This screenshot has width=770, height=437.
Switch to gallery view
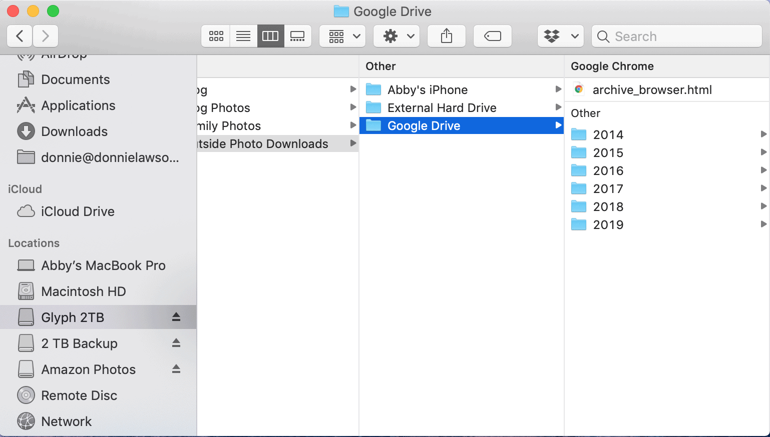click(x=297, y=36)
